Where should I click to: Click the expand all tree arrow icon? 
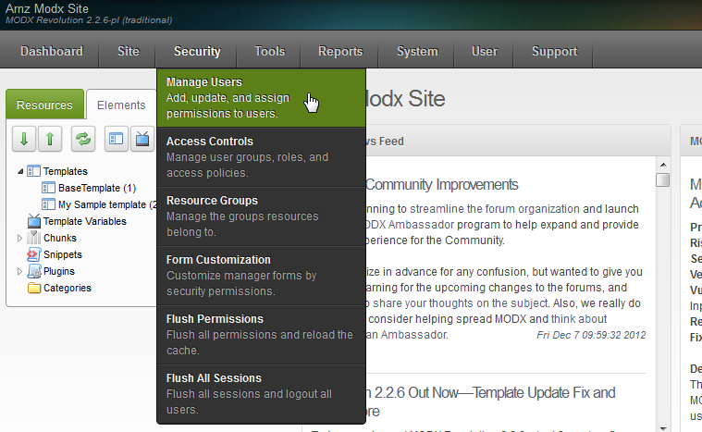click(x=24, y=139)
